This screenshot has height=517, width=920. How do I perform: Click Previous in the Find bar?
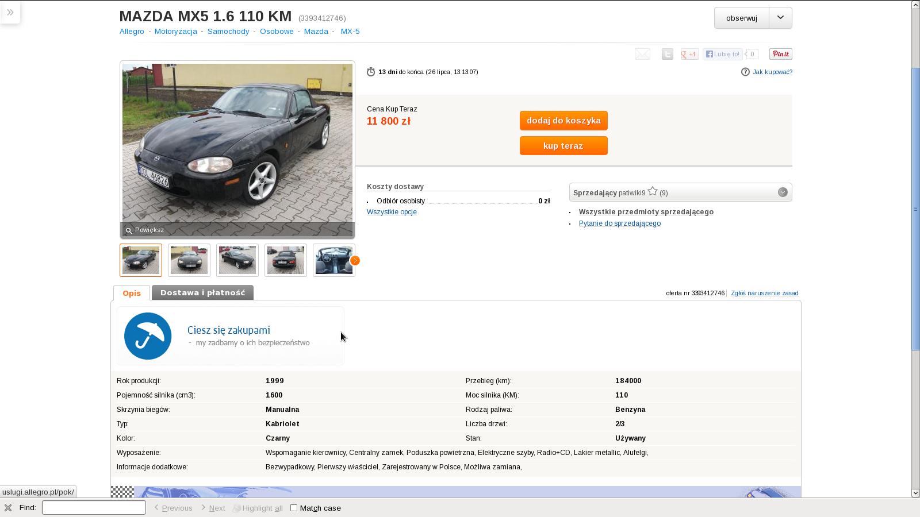coord(173,508)
